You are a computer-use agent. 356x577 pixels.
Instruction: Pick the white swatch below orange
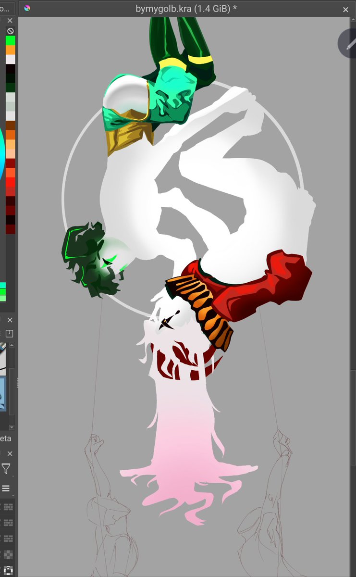click(11, 59)
